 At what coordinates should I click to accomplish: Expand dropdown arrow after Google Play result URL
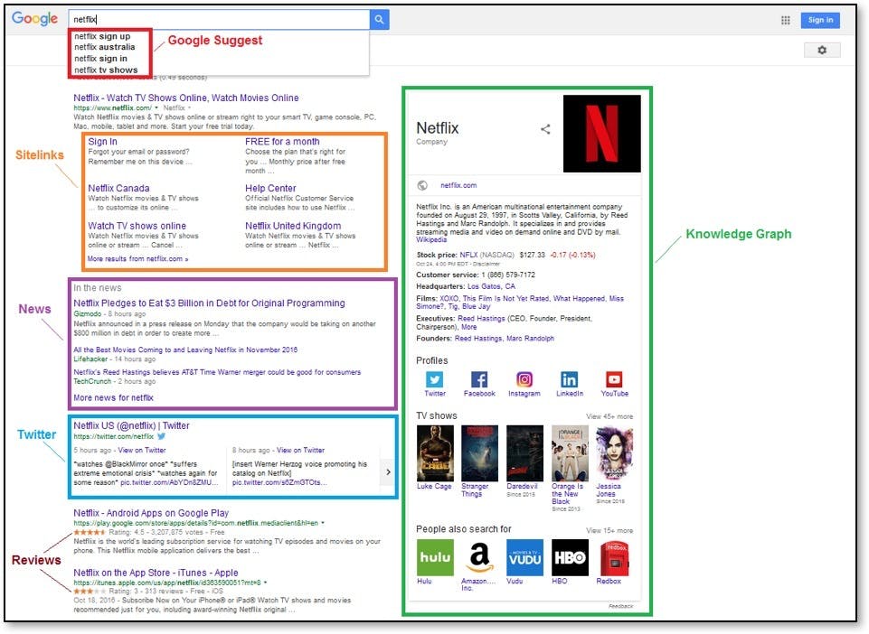tap(323, 523)
